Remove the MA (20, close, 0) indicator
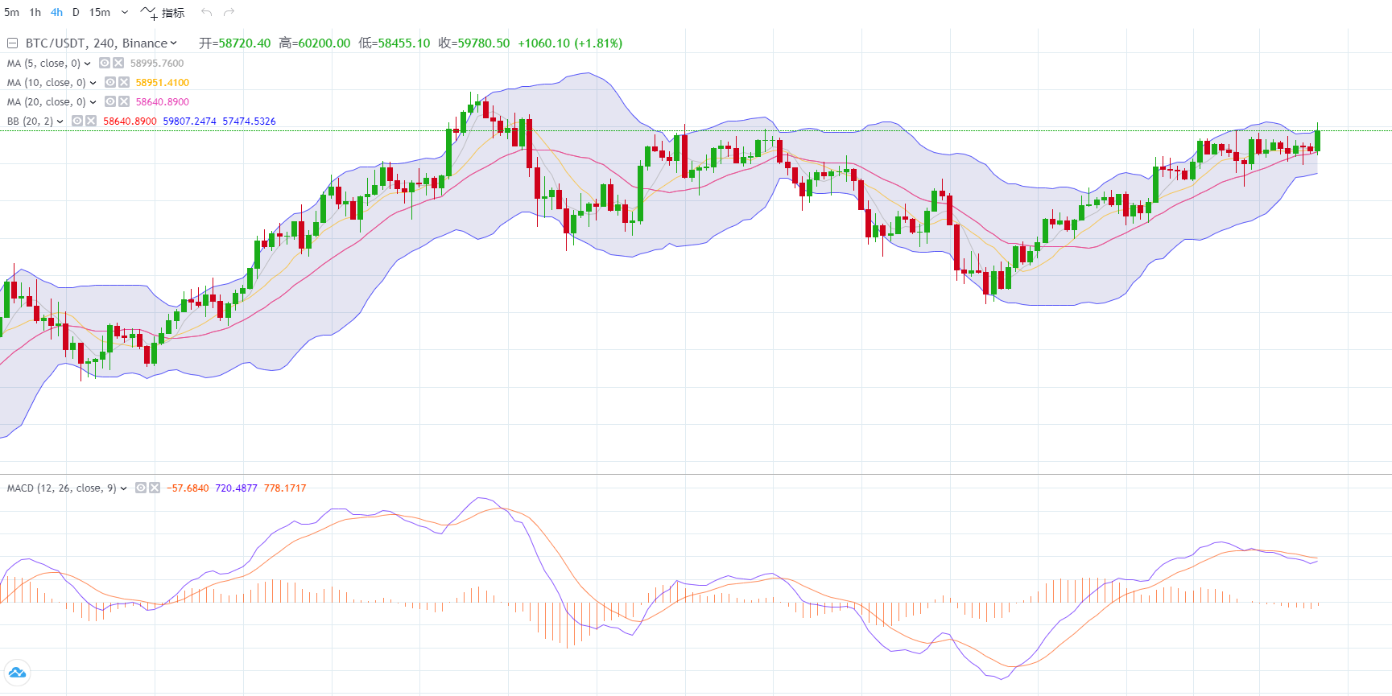 click(x=124, y=101)
